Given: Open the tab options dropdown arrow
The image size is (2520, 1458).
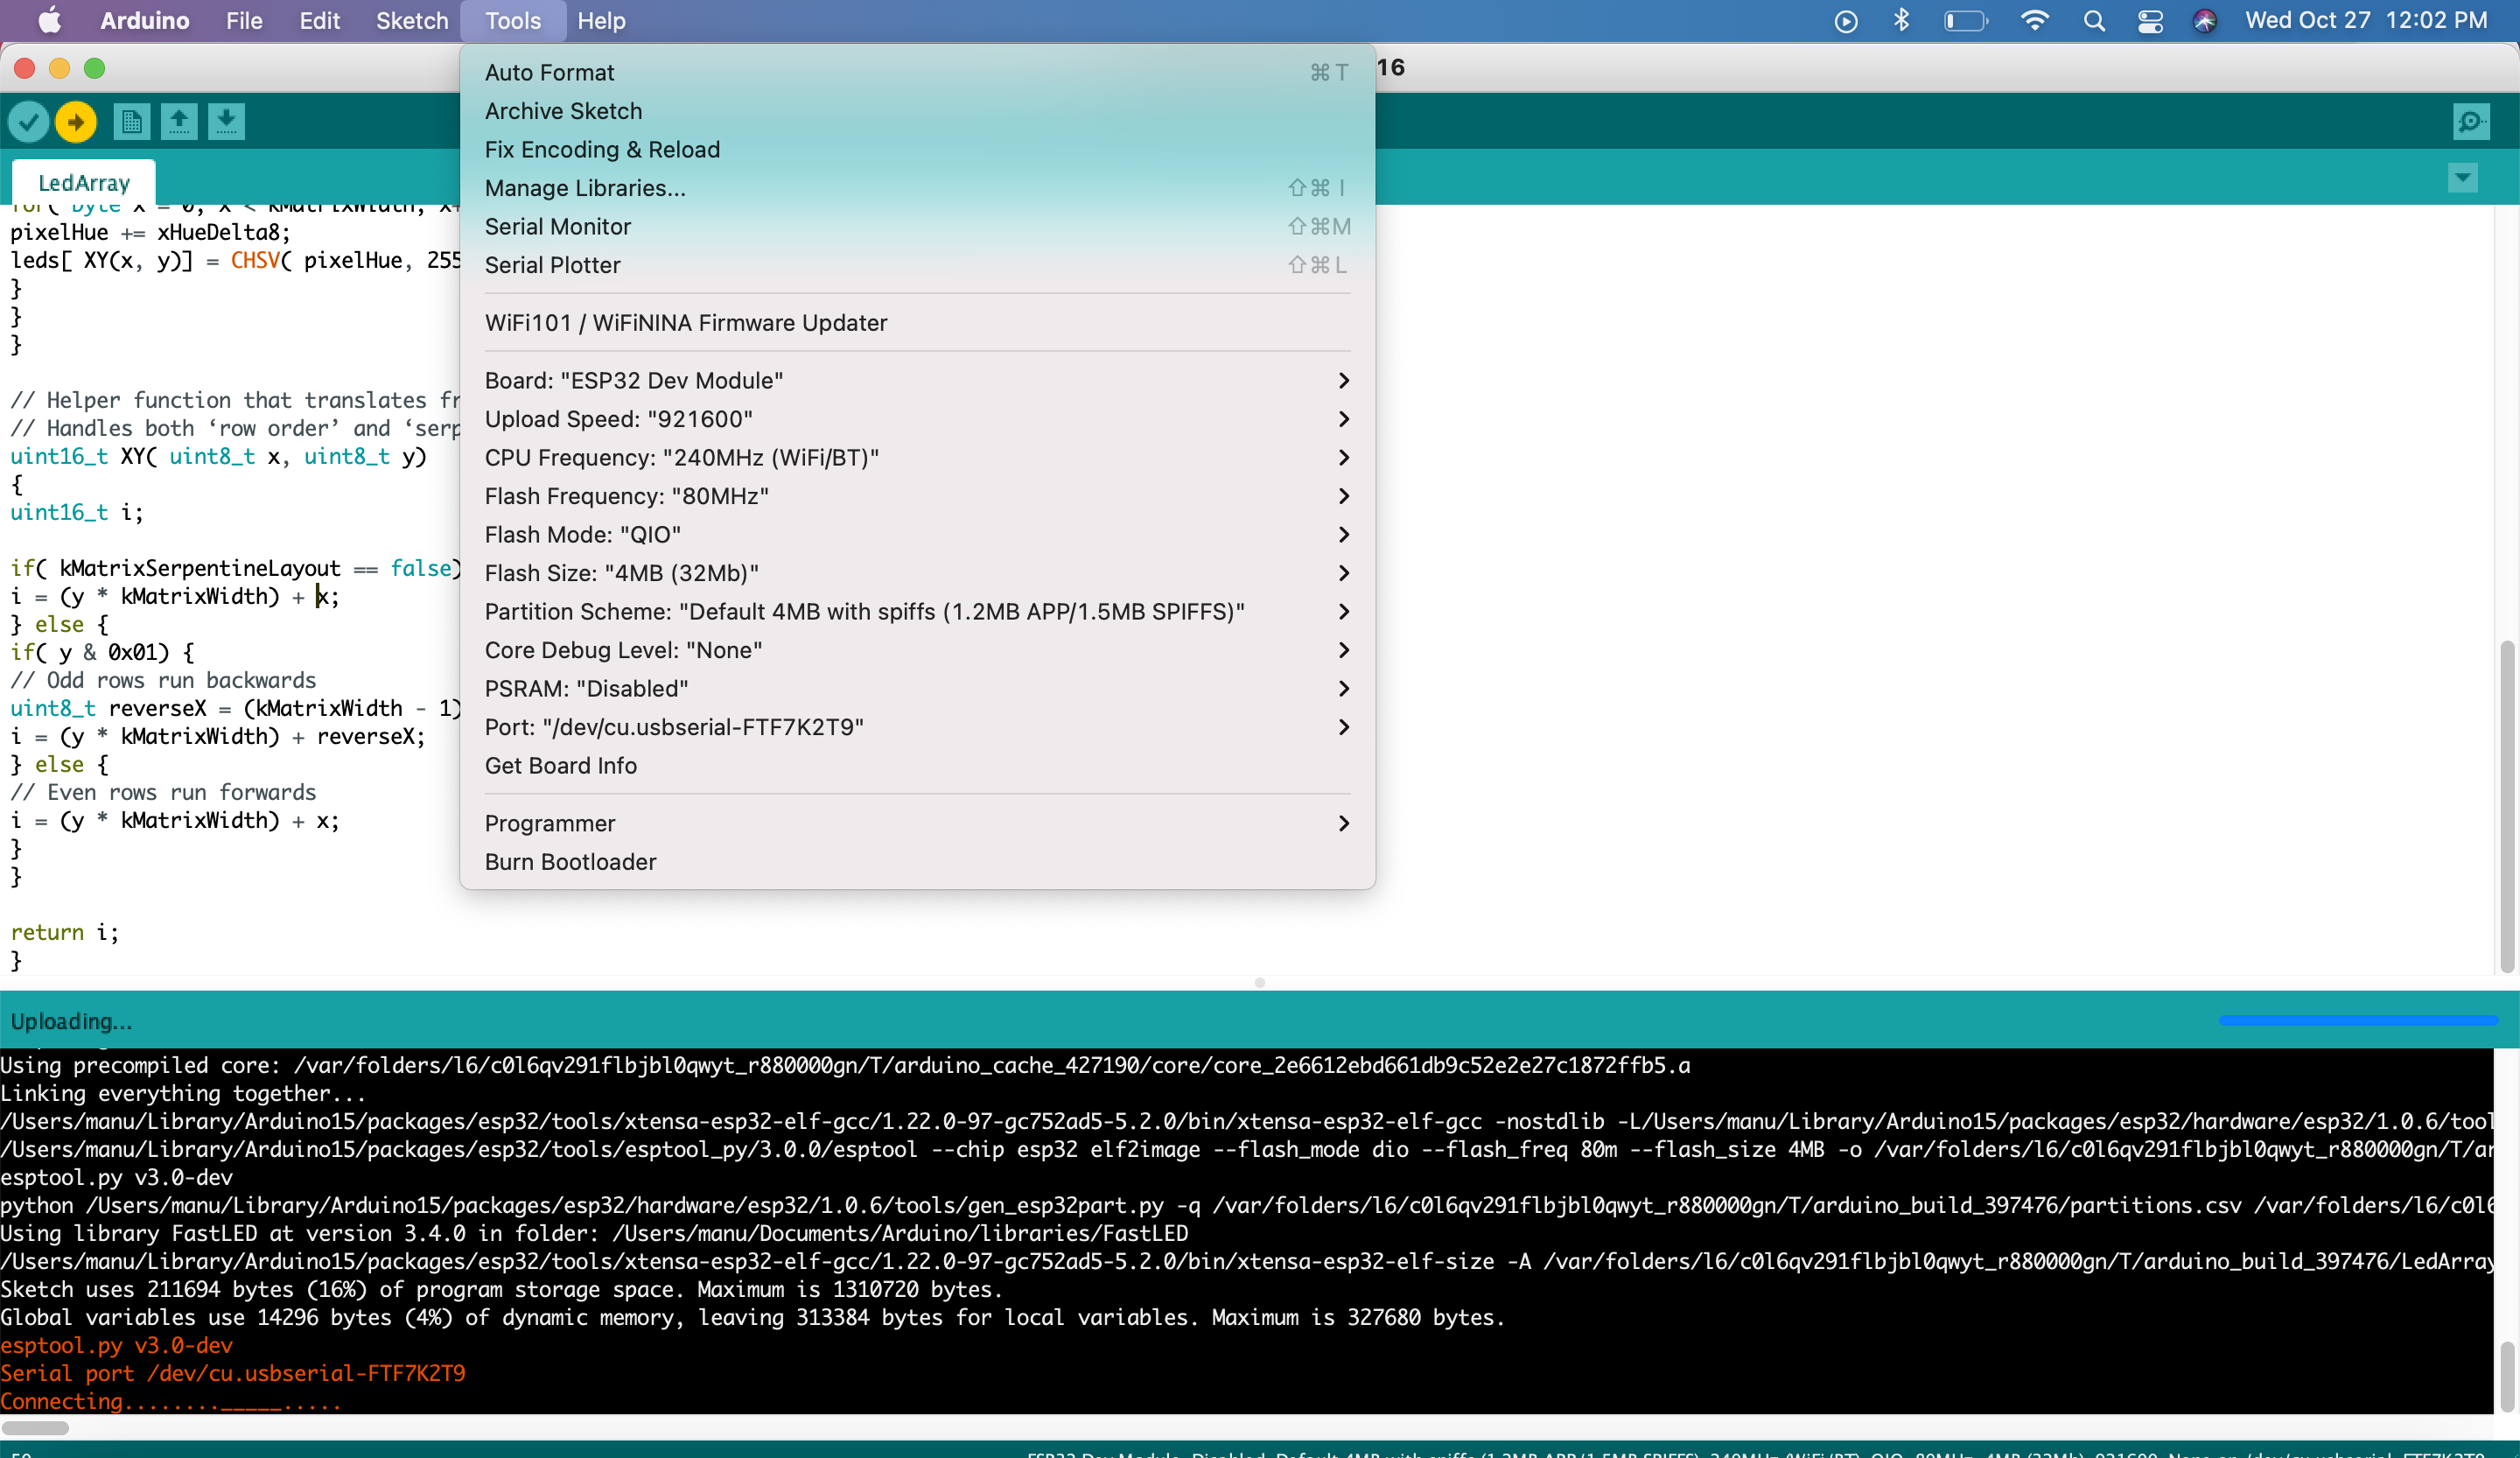Looking at the screenshot, I should (2463, 178).
